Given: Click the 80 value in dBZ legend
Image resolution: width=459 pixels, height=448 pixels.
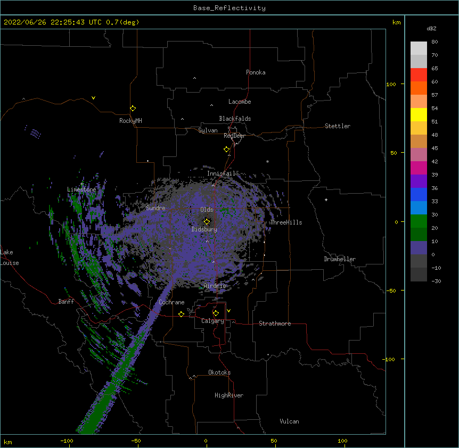Looking at the screenshot, I should [x=435, y=42].
